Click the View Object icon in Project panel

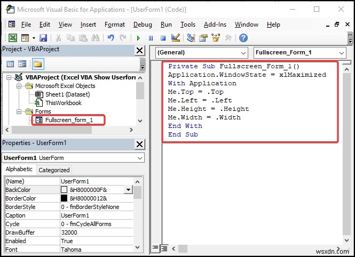[22, 64]
